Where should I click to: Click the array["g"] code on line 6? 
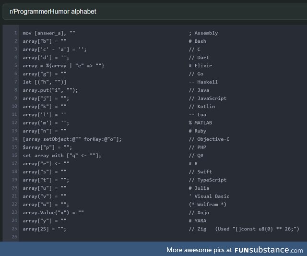pos(45,74)
